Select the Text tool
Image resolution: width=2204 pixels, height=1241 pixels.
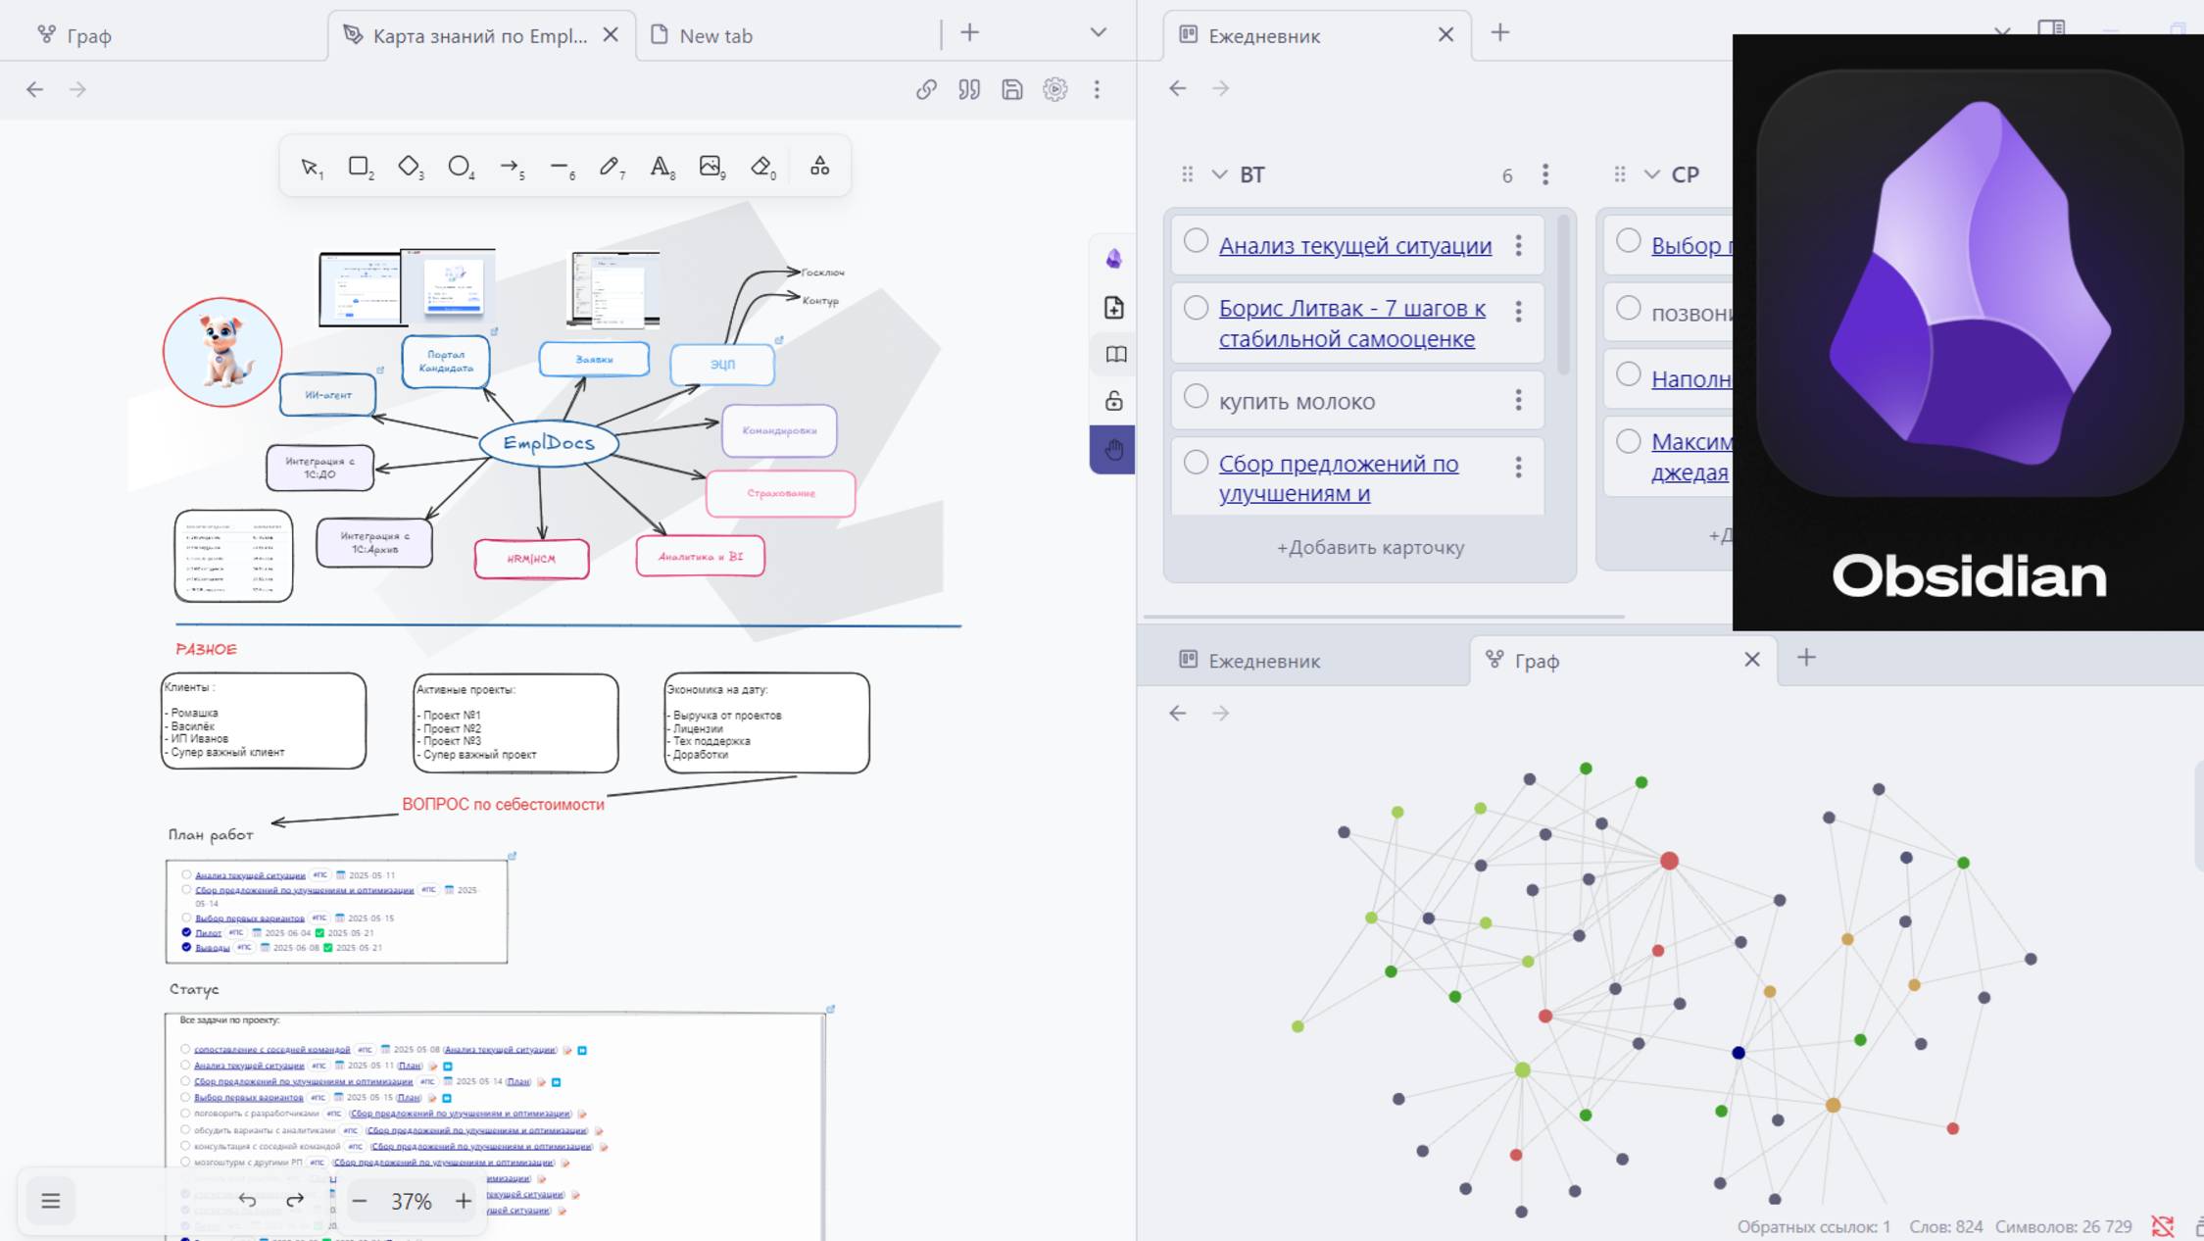coord(661,167)
